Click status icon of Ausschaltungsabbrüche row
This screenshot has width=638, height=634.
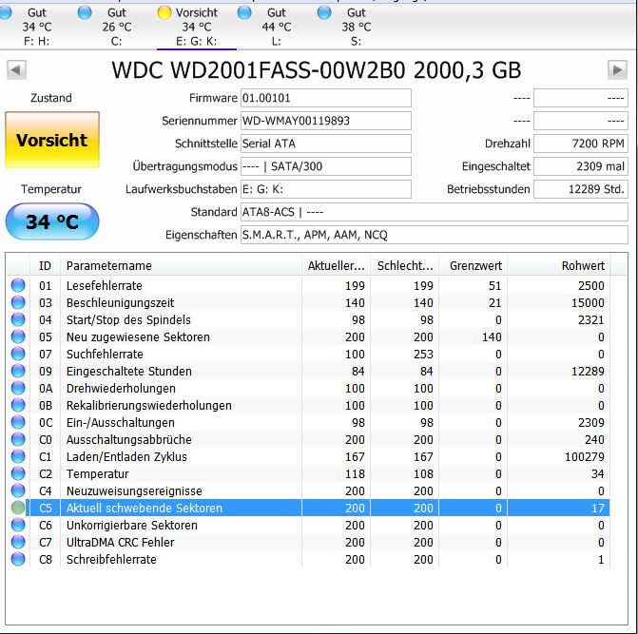(x=18, y=439)
